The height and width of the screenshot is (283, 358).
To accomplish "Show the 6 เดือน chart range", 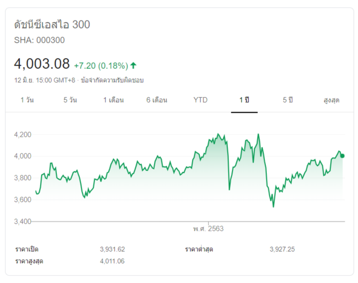I will click(x=157, y=100).
